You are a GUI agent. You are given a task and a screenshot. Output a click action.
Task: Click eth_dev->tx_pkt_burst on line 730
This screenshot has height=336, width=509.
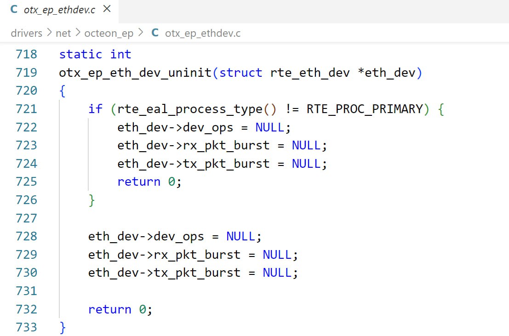tap(164, 273)
